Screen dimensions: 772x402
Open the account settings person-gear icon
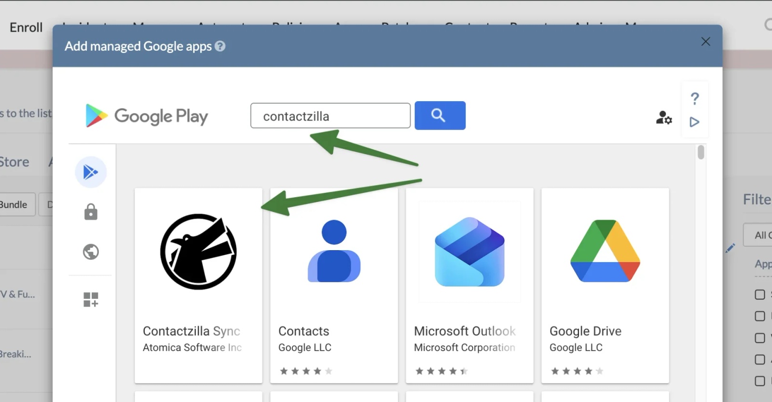(x=664, y=117)
